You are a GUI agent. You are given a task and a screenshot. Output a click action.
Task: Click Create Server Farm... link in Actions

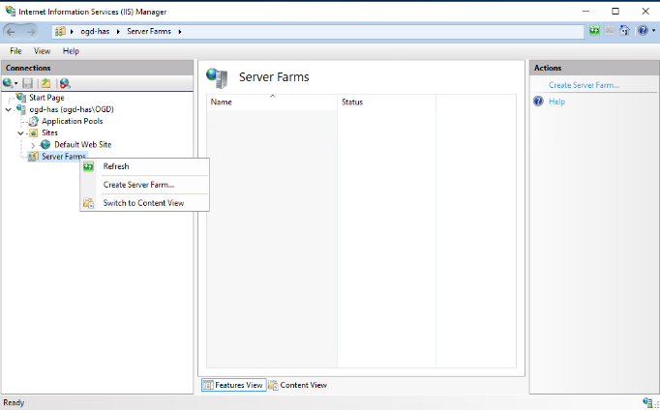click(x=584, y=85)
